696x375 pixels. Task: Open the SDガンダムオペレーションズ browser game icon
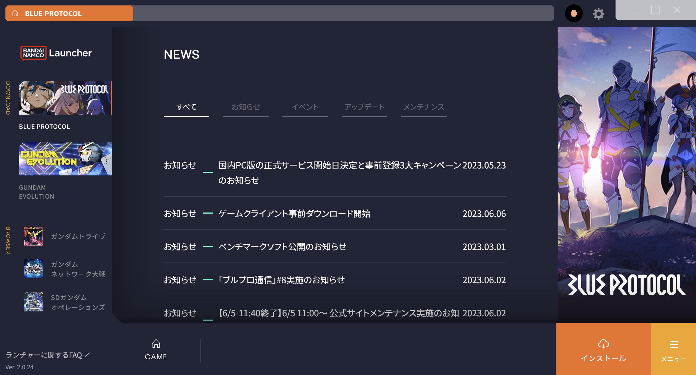[33, 302]
